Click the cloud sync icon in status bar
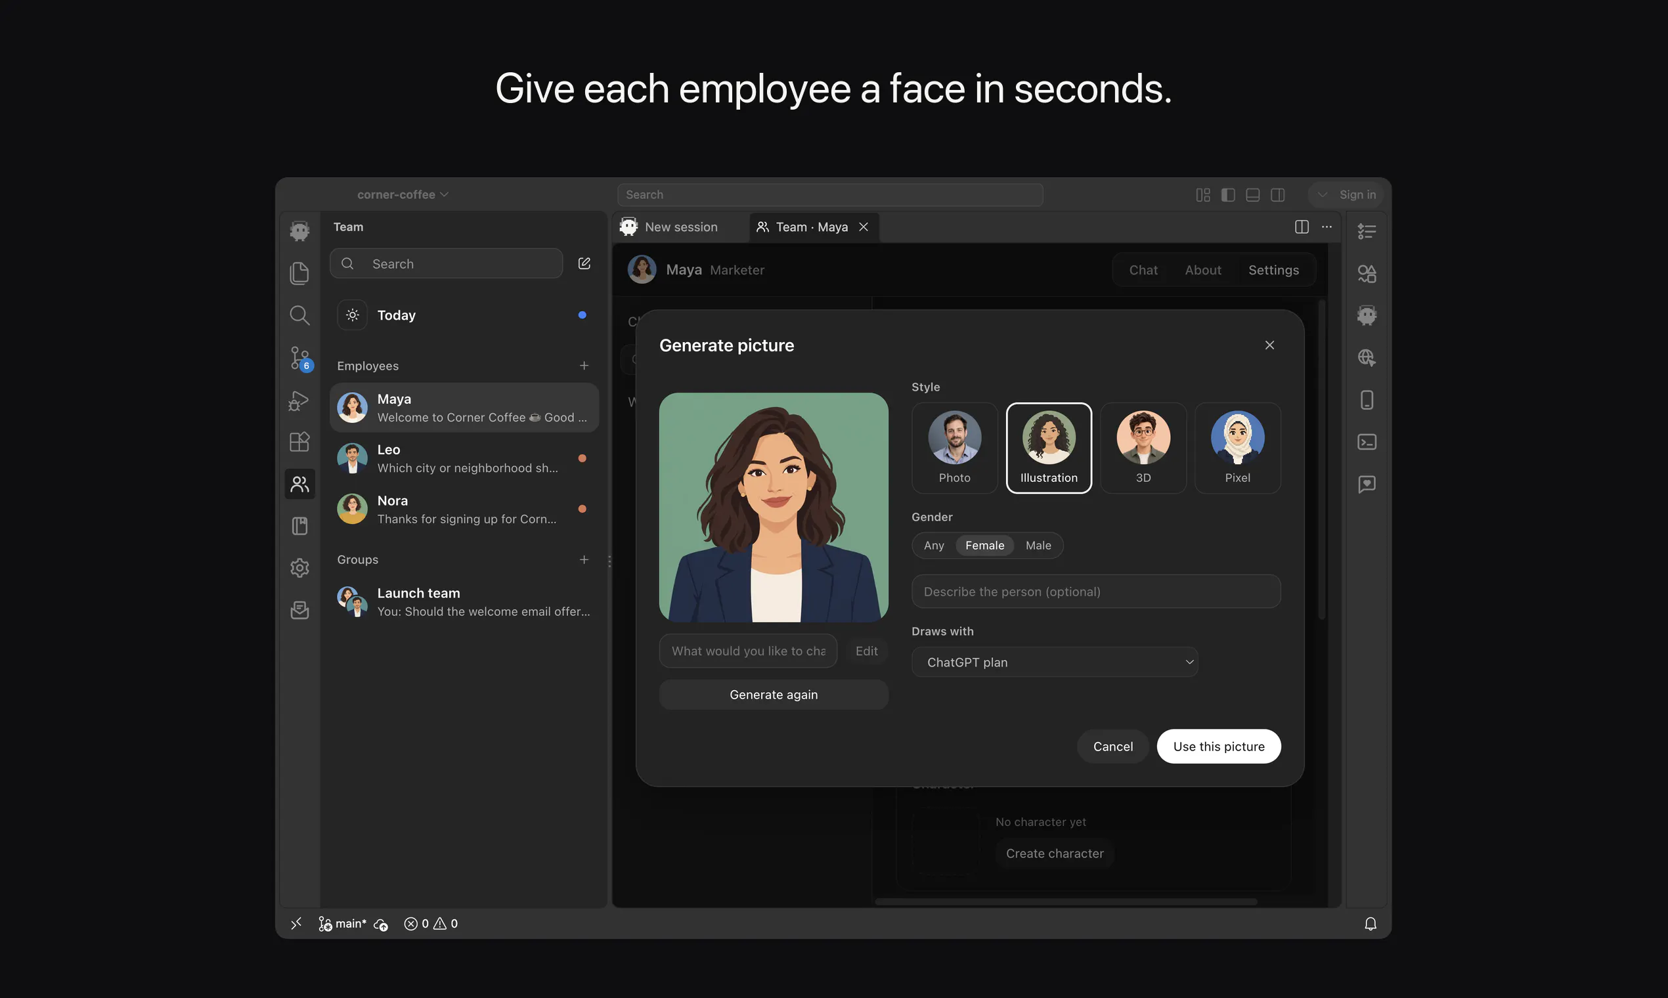Image resolution: width=1668 pixels, height=998 pixels. pyautogui.click(x=382, y=924)
